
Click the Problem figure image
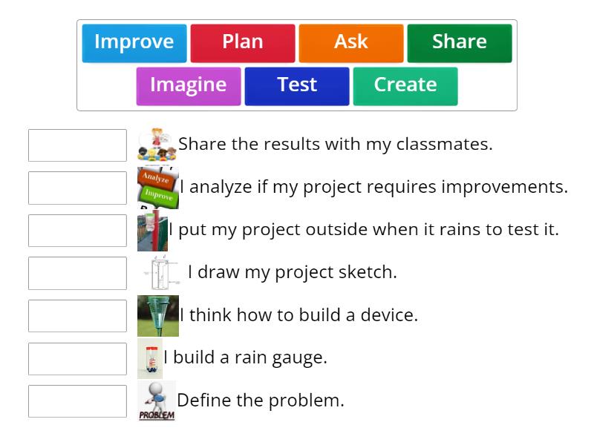click(x=156, y=400)
